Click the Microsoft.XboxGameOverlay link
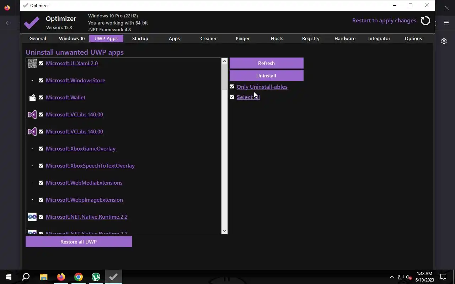 tap(81, 149)
